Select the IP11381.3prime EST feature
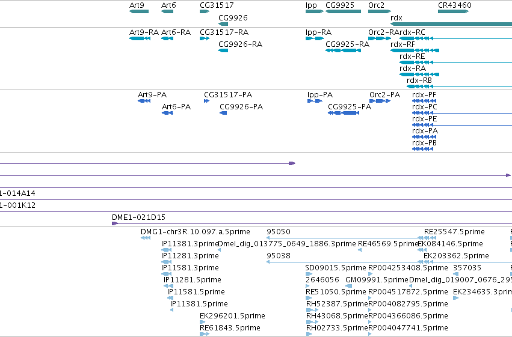The image size is (512, 337). [166, 250]
